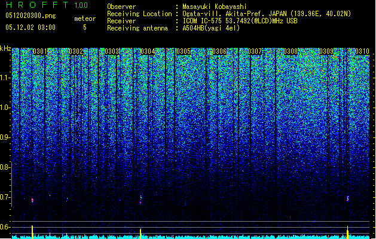Select the filename 0512020300.png
This screenshot has height=239, width=376.
(30, 16)
